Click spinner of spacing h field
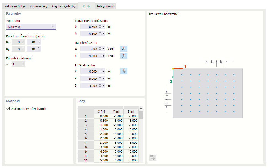Image resolution: width=268 pixels, height=168 pixels. click(x=100, y=33)
